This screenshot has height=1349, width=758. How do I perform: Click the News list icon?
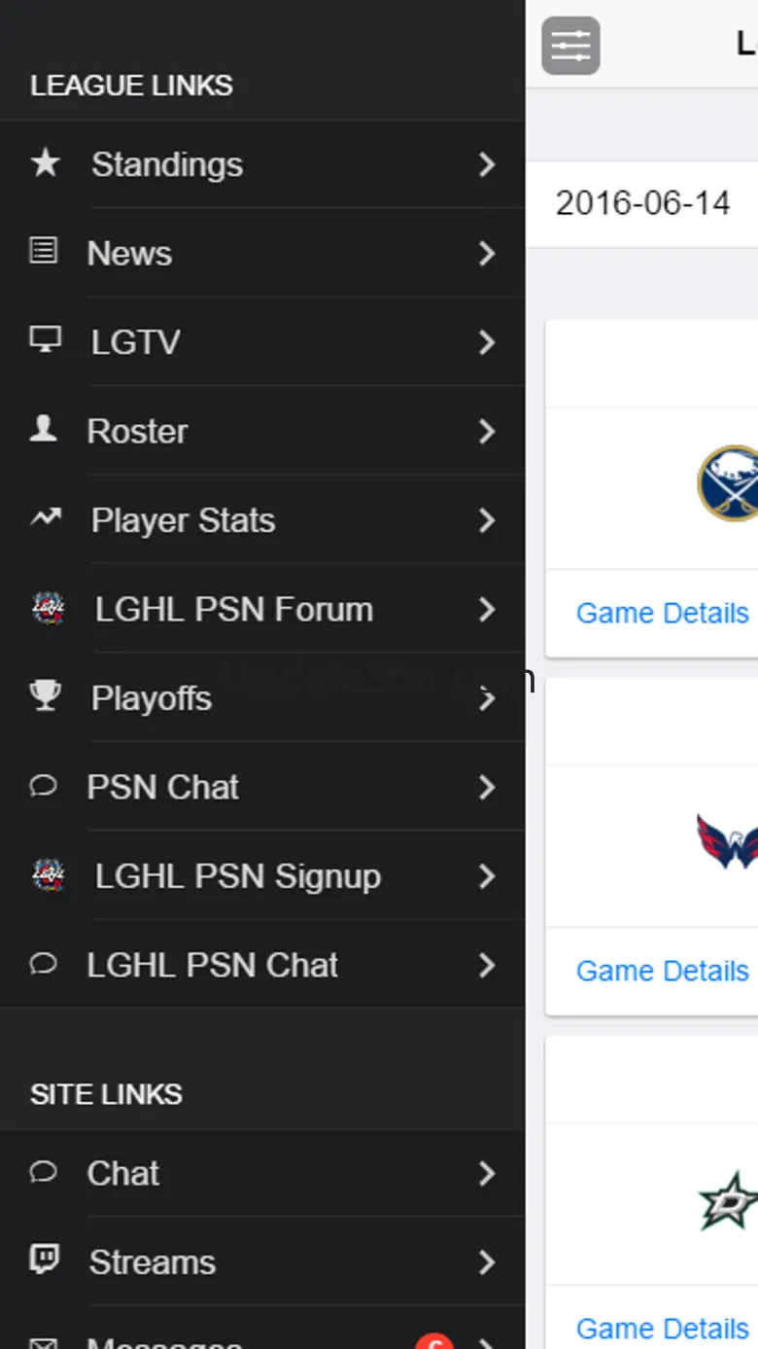[43, 252]
